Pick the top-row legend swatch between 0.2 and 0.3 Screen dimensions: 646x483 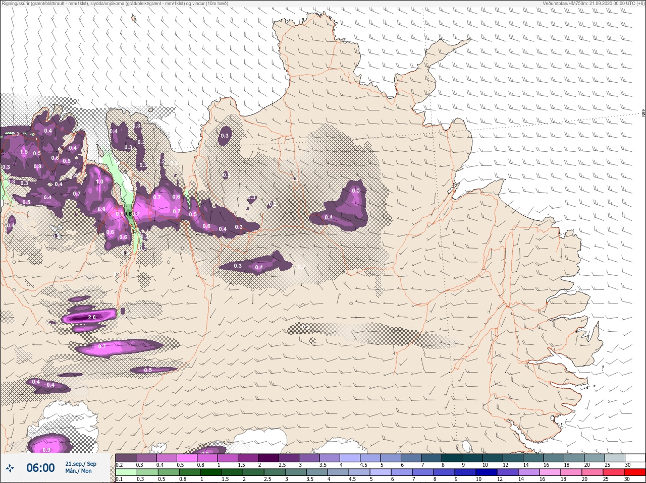[126, 458]
